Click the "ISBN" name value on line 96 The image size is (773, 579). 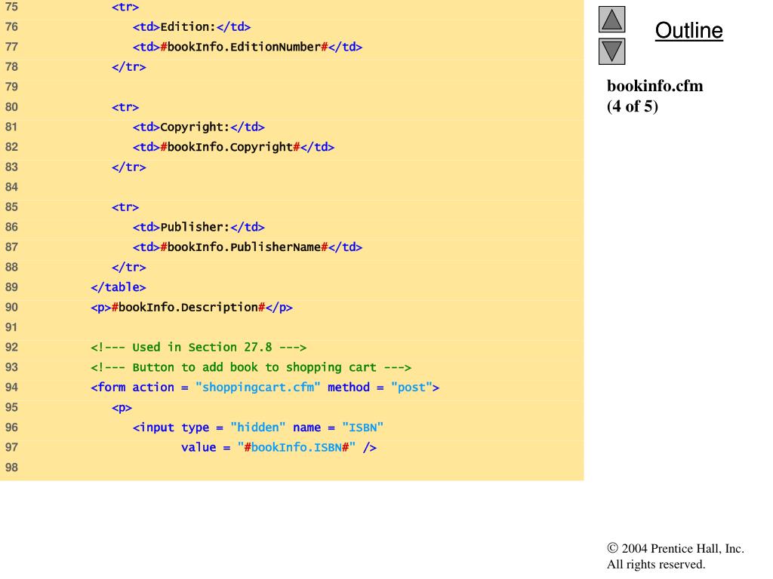362,427
